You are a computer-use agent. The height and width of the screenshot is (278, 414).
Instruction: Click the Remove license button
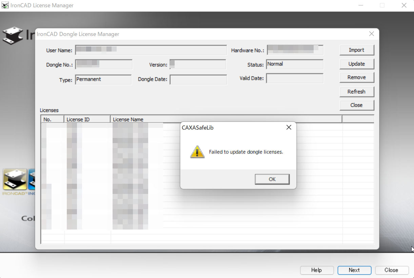point(357,77)
